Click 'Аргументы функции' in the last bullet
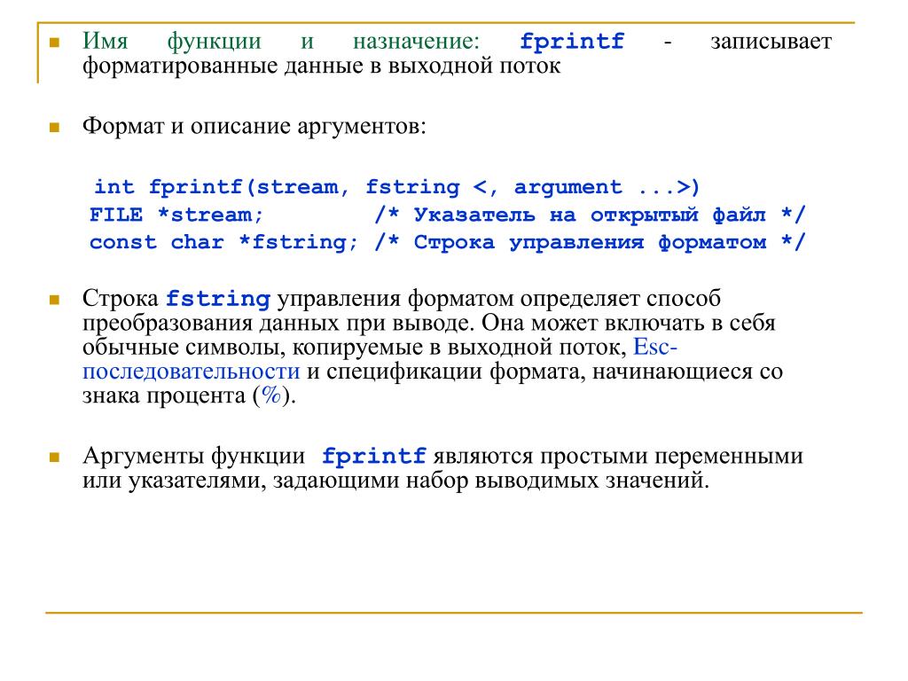Screen dimensions: 908x681 [x=194, y=457]
